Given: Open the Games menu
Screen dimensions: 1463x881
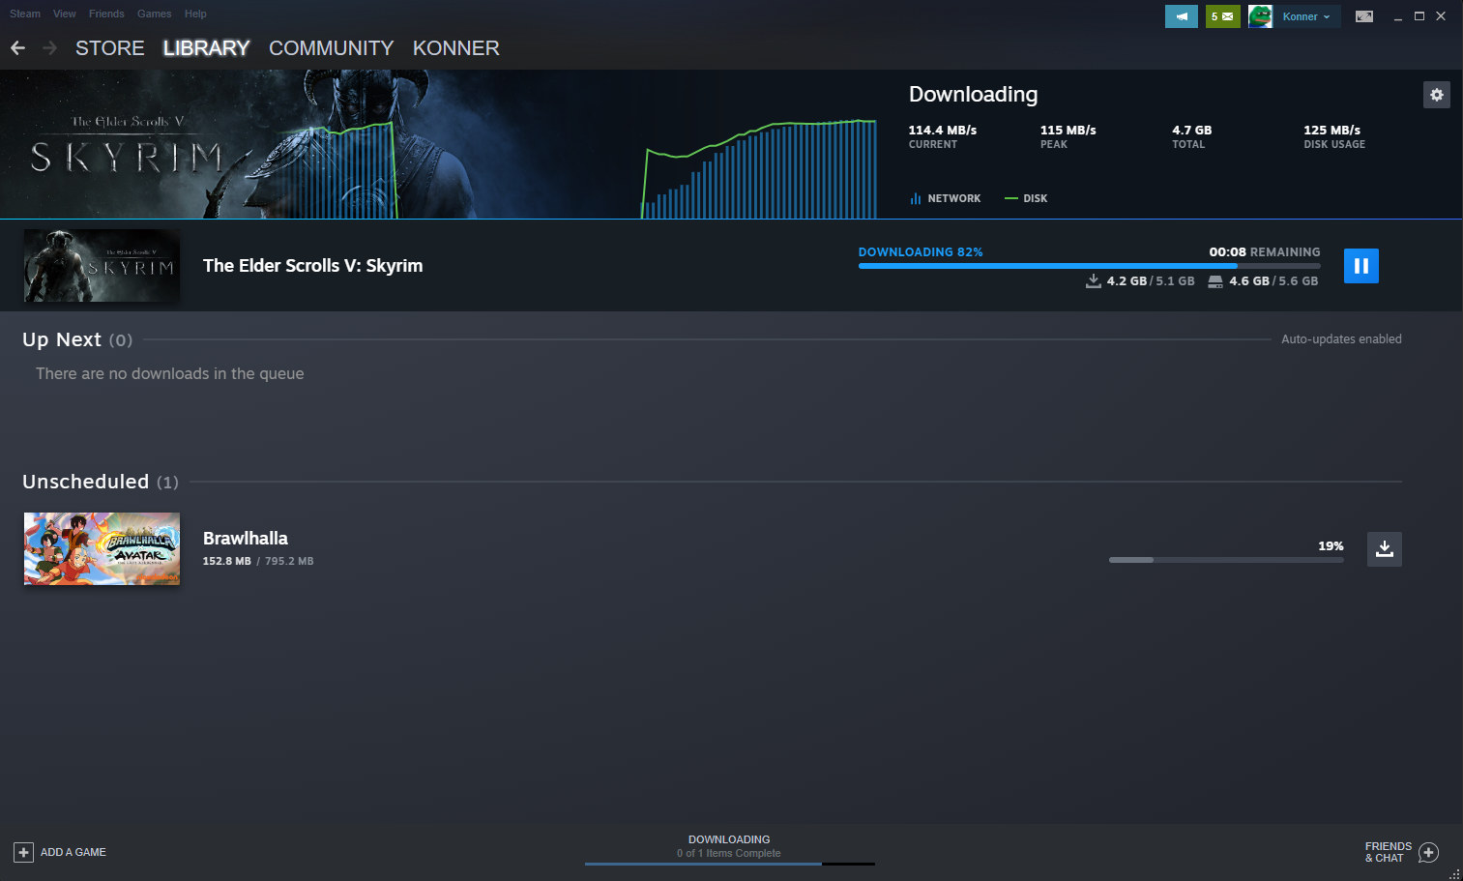Looking at the screenshot, I should tap(155, 14).
